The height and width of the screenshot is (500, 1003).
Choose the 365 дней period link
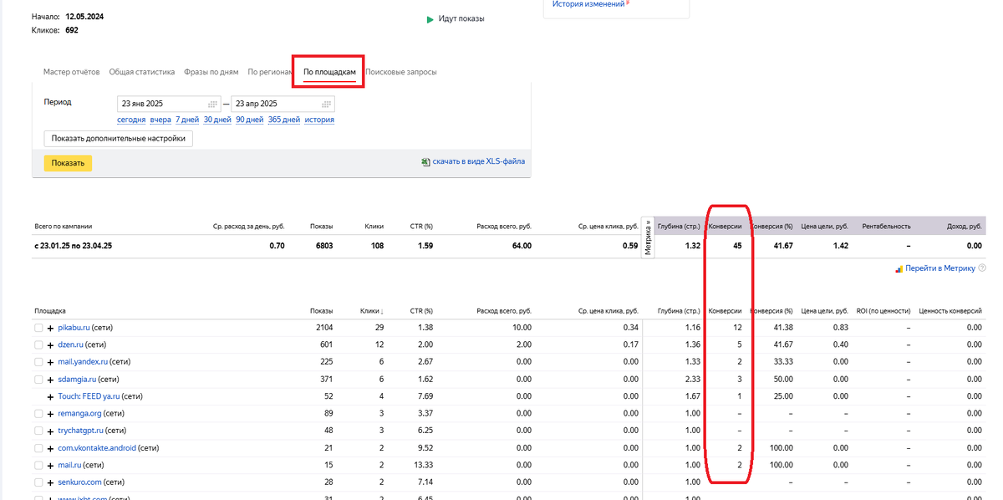[284, 120]
